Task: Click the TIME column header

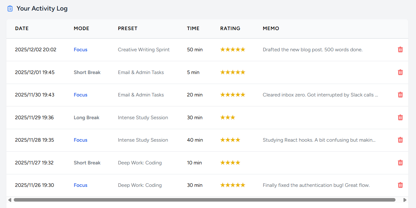Action: pos(193,28)
